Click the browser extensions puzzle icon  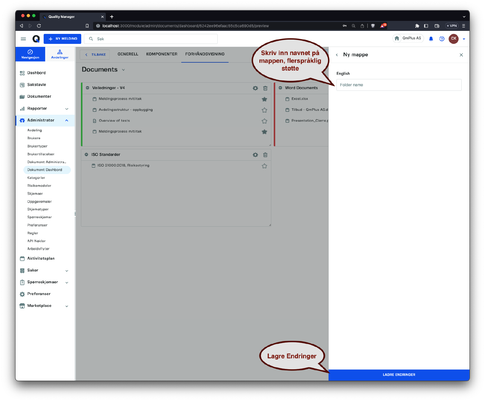(x=417, y=26)
